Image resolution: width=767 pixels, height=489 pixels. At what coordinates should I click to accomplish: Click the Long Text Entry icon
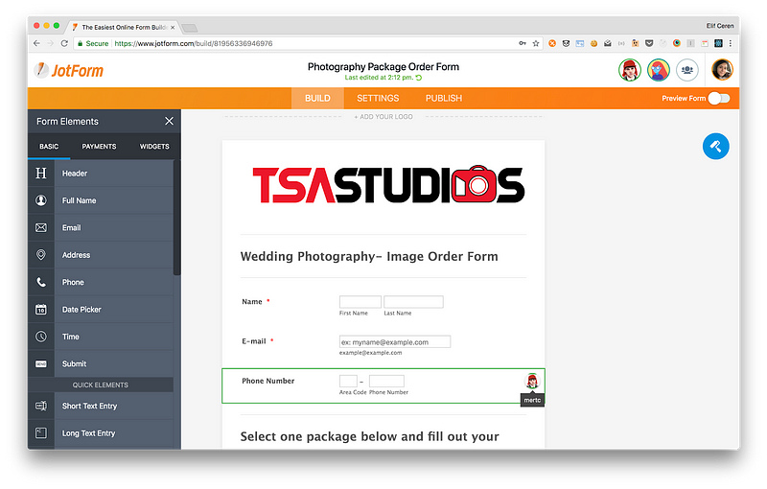click(x=41, y=432)
